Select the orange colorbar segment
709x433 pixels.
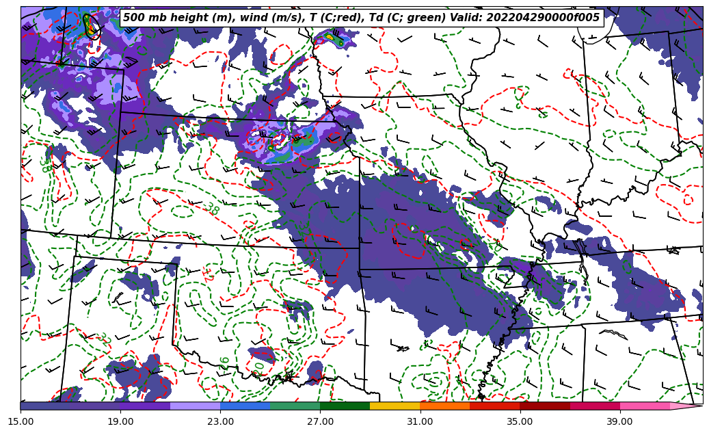444,406
